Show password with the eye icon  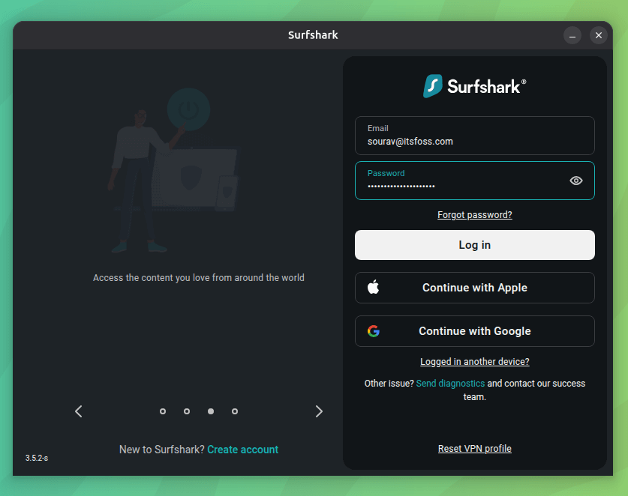pos(576,181)
